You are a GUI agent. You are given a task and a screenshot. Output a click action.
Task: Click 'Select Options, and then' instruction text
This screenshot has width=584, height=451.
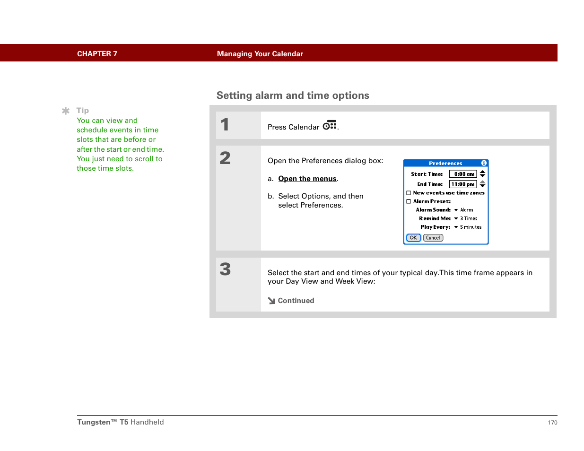(321, 196)
